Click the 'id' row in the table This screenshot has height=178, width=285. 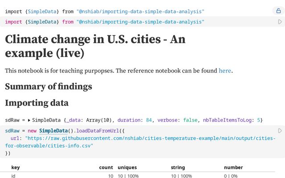pos(13,176)
